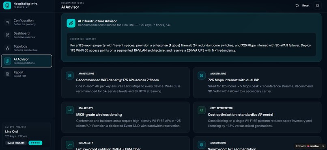Screen dimensions: 327x150
Task: Click the 'AI Advisor' page header title
Action: point(70,7)
